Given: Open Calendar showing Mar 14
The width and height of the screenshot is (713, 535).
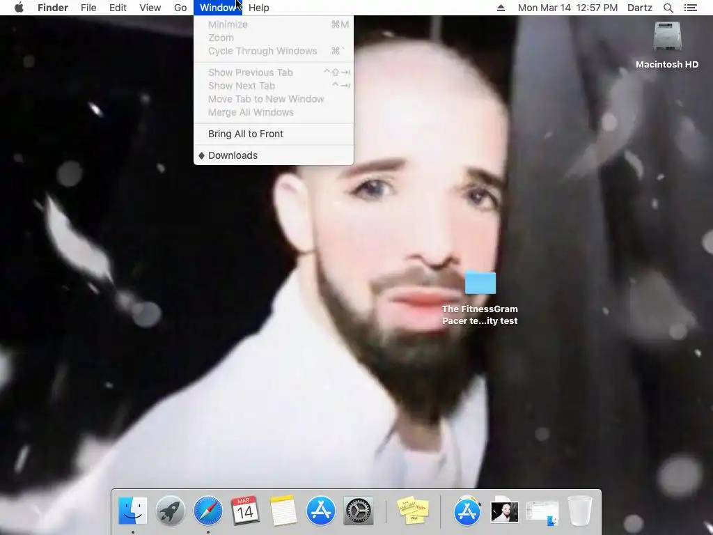Looking at the screenshot, I should 245,511.
